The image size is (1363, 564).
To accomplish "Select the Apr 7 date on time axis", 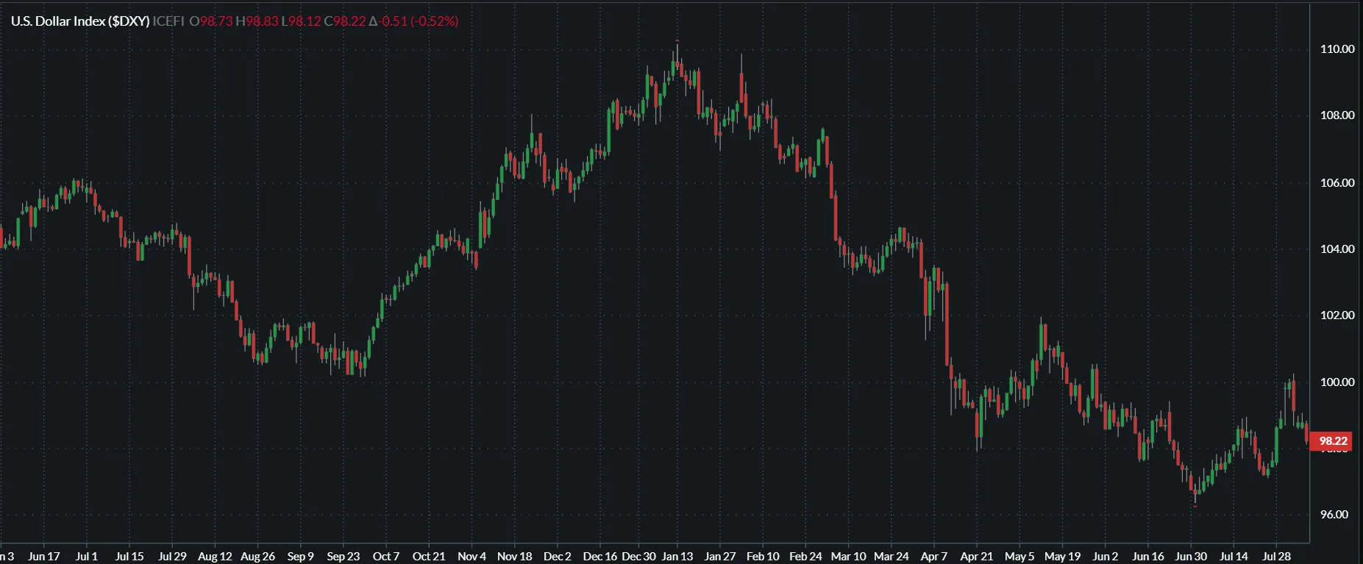I will pos(933,557).
